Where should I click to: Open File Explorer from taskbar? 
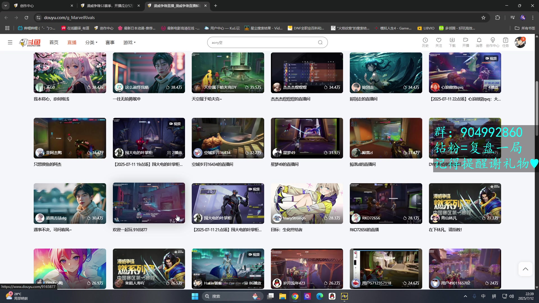tap(282, 296)
